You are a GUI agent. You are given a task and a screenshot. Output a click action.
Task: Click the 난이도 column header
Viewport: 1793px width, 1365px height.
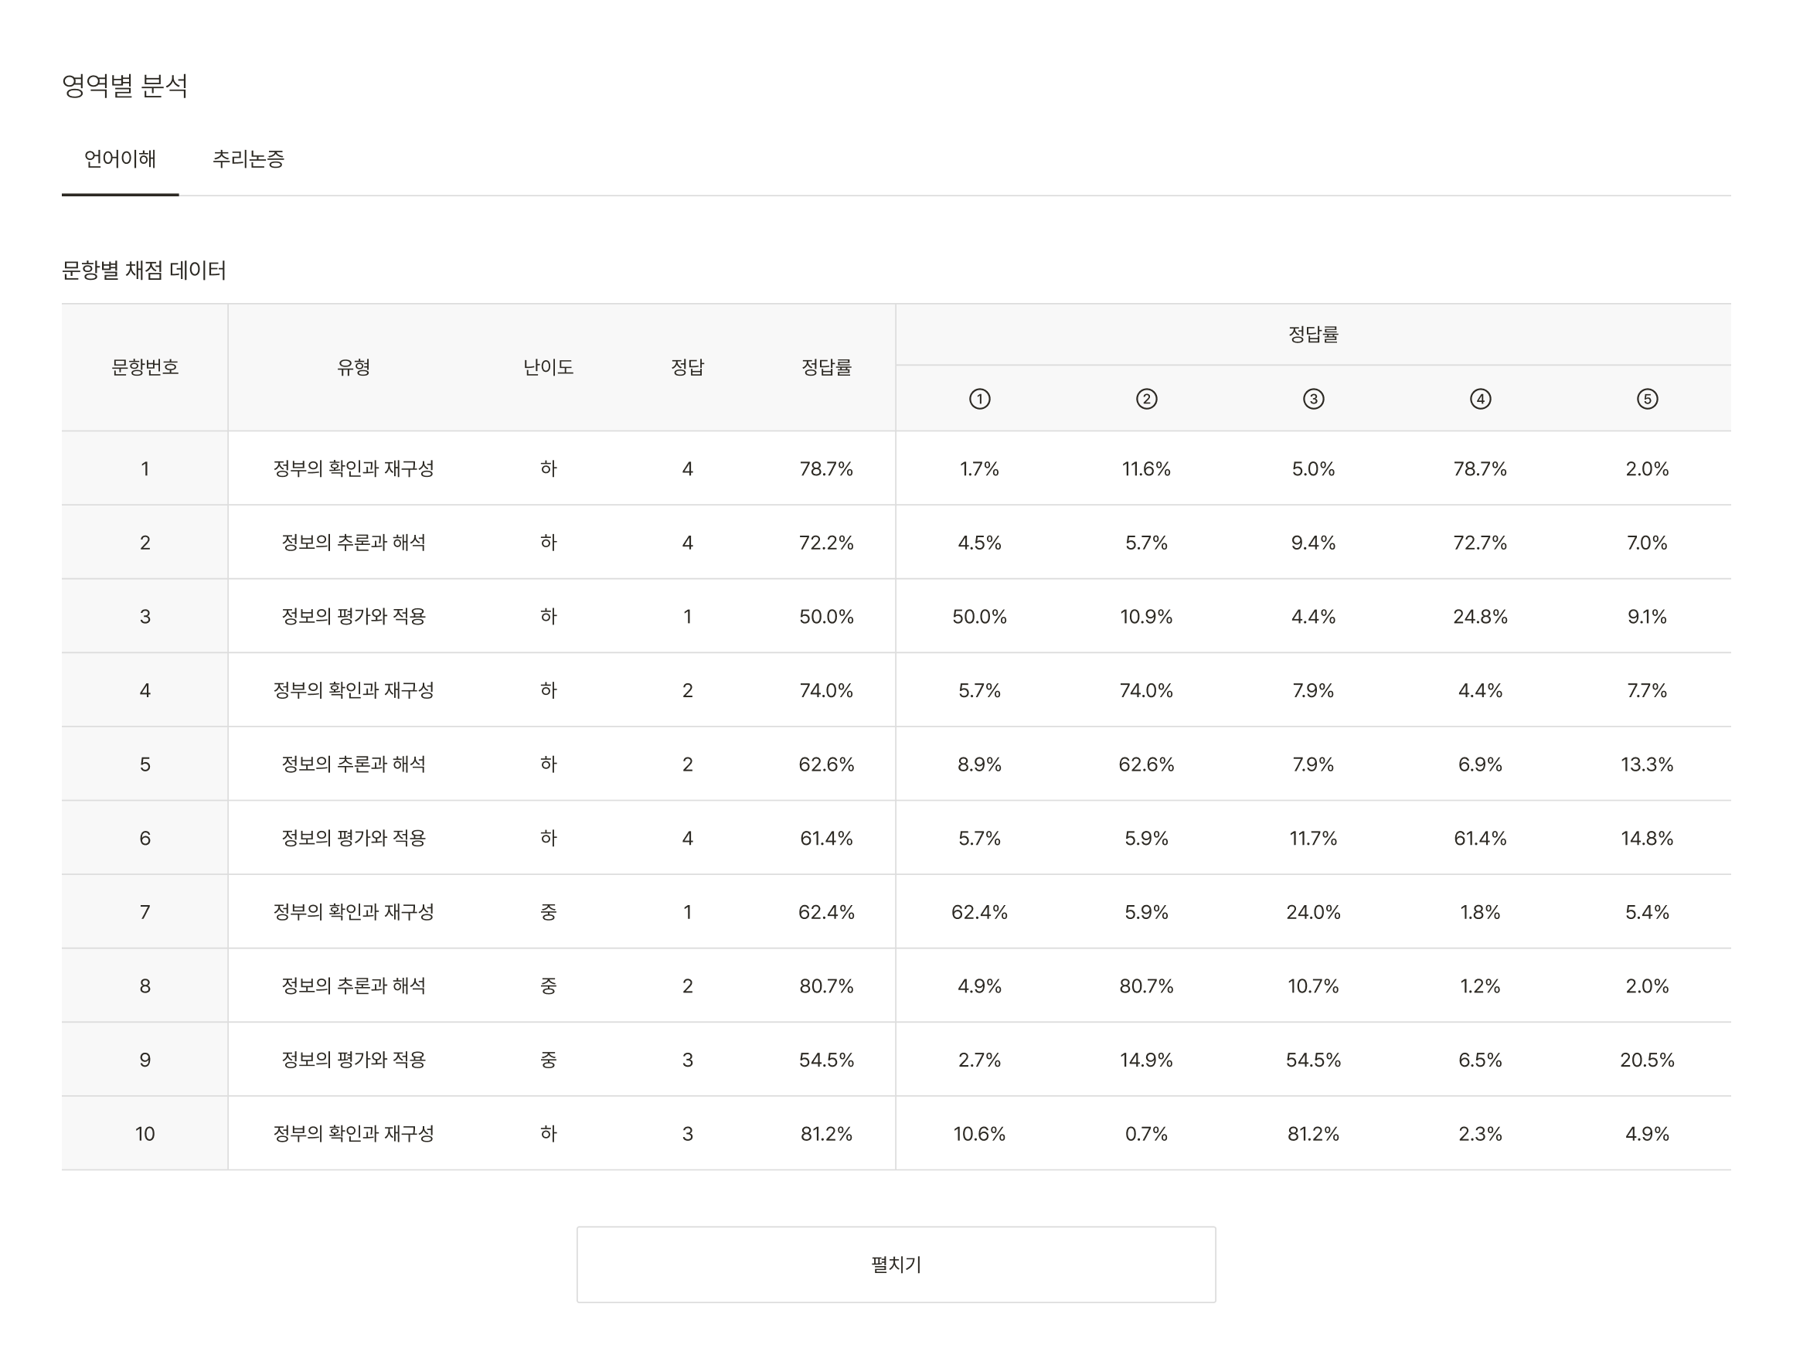tap(549, 367)
